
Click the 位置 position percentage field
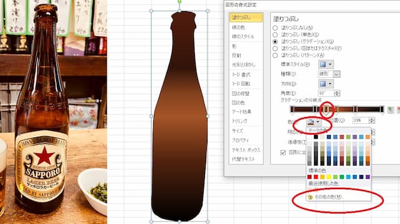click(361, 120)
